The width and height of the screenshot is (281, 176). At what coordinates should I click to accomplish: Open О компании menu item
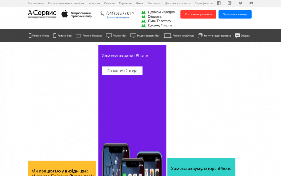point(36,3)
